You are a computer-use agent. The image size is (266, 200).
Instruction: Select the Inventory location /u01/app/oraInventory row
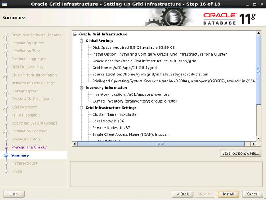pos(131,95)
